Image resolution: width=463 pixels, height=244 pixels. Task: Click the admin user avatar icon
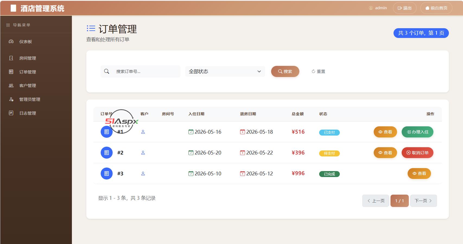point(371,8)
